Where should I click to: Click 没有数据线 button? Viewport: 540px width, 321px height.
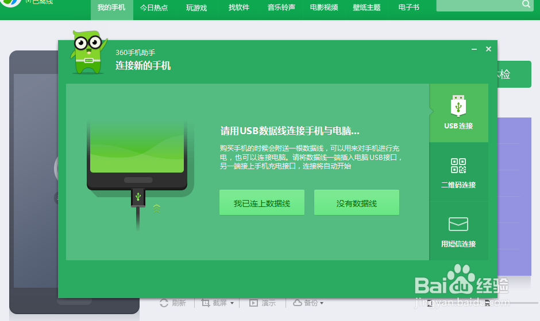point(356,202)
